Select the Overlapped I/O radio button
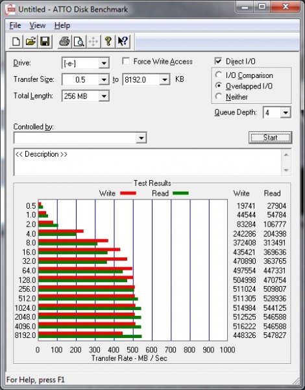Screen dimensions: 305x390 (219, 86)
